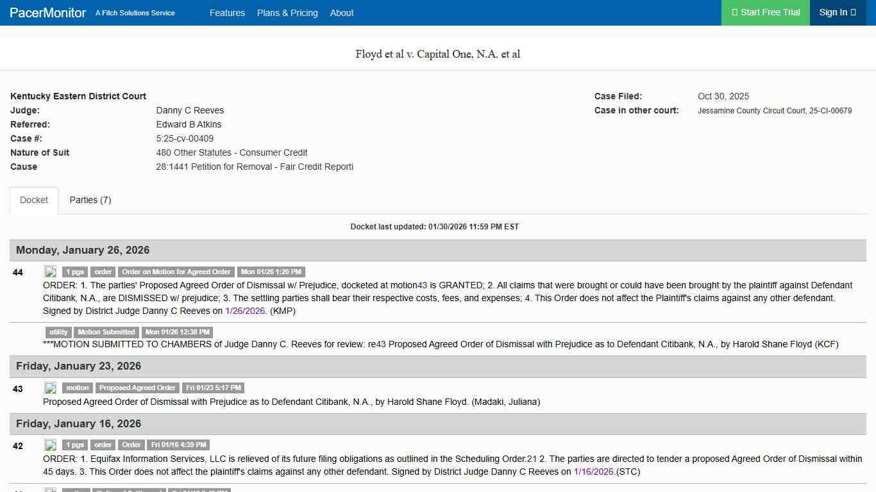Click the Proposed Agreed Order tag on entry 43
The image size is (876, 492).
(137, 387)
